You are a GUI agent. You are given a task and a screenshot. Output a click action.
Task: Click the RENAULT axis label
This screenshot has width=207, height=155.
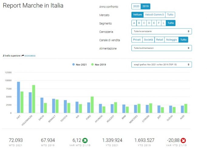coord(52,119)
